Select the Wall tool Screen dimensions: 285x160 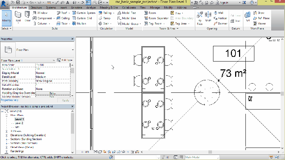click(18, 16)
